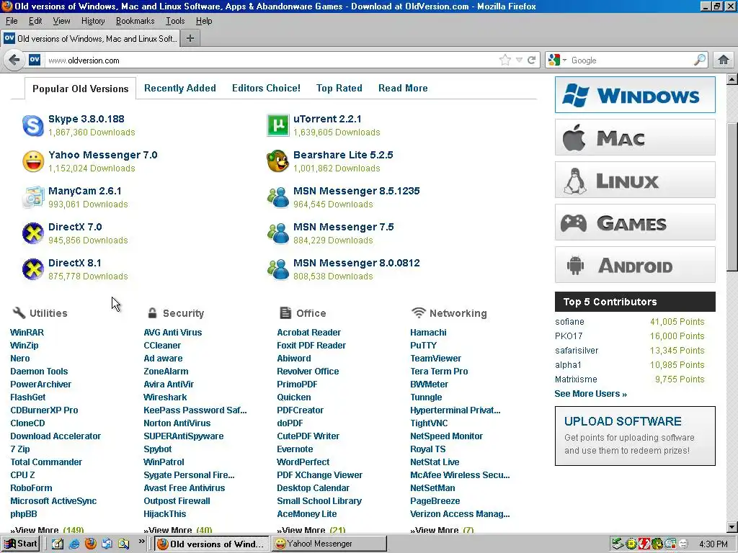Click the Security padlock icon
This screenshot has height=553, width=738.
[x=152, y=313]
